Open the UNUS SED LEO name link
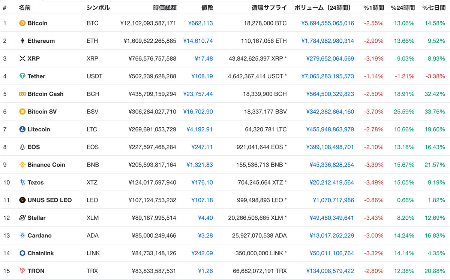Screen dimensions: 450x280 tap(49, 200)
